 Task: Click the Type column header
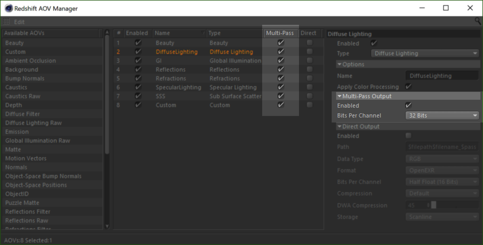pyautogui.click(x=234, y=33)
